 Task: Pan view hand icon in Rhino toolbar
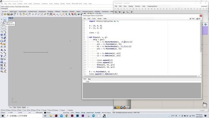[x=30, y=14]
